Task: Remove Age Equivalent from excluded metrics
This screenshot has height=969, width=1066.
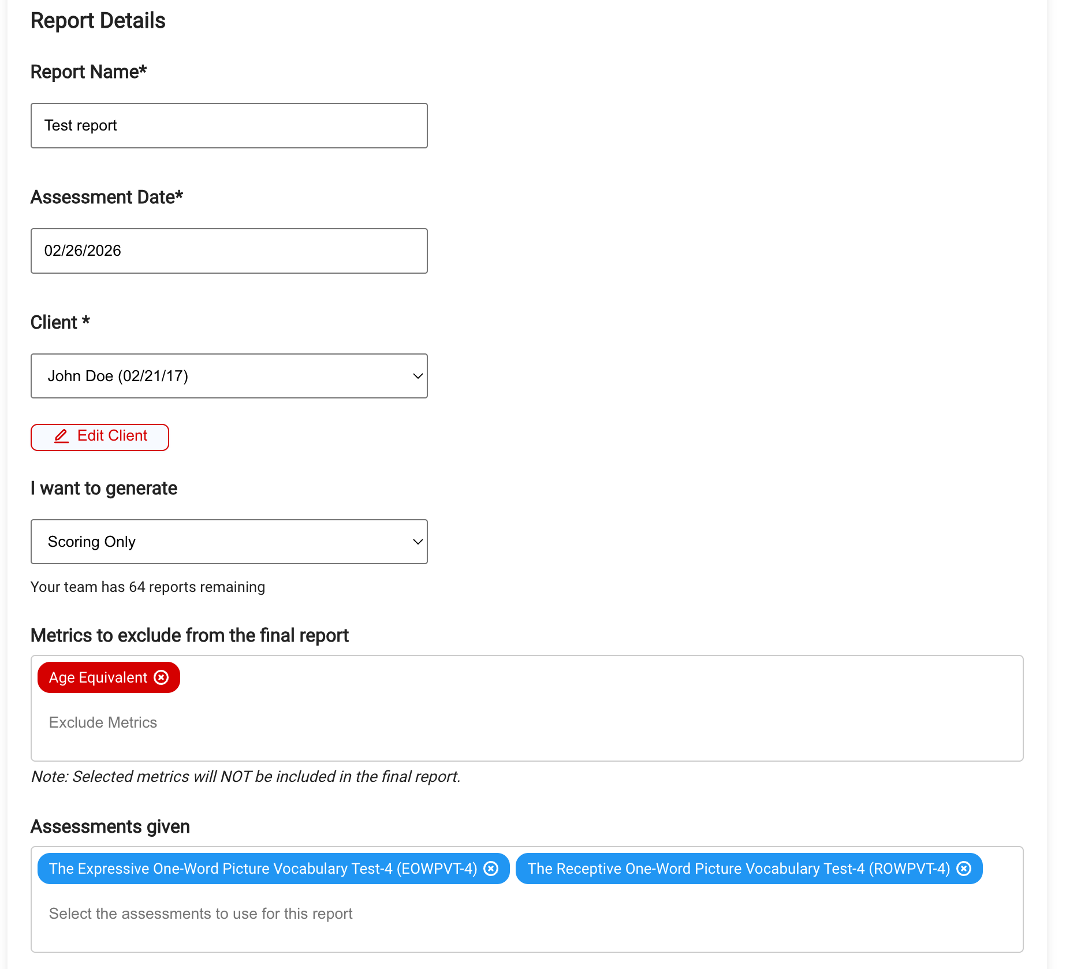Action: coord(161,677)
